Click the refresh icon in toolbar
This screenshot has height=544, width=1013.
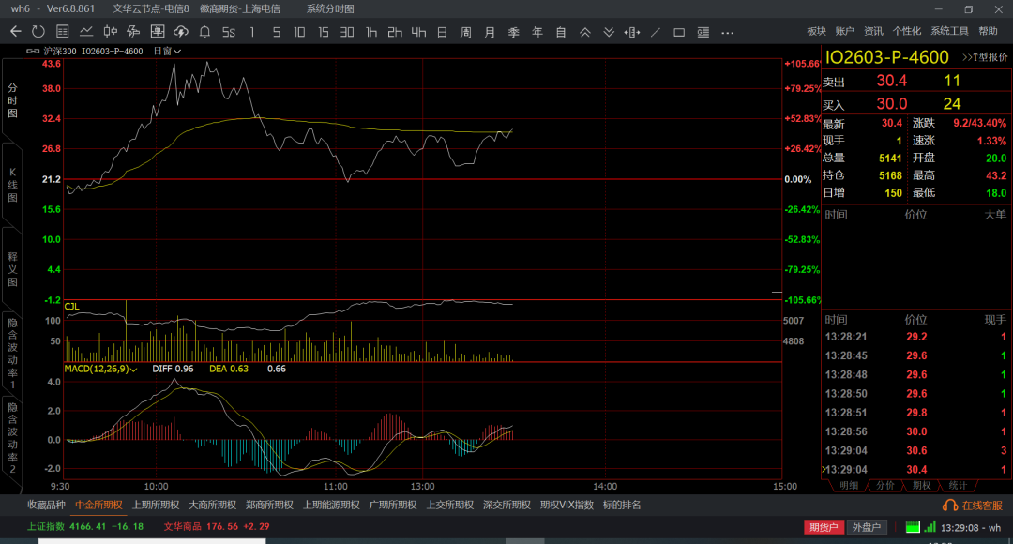(38, 32)
